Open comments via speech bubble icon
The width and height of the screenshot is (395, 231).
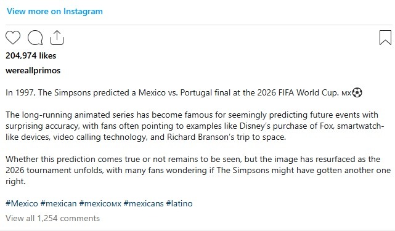coord(35,38)
